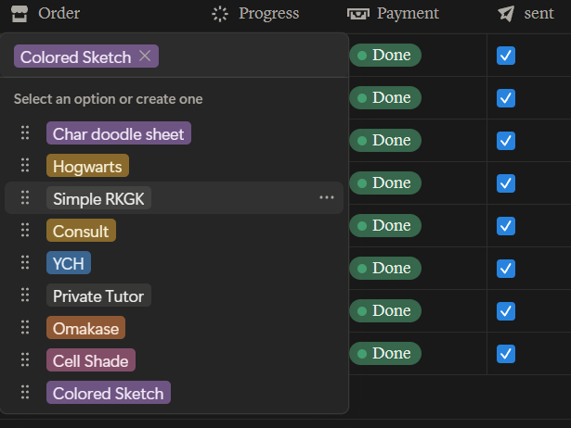The image size is (571, 428).
Task: Select the Cell Shade option
Action: [x=91, y=360]
